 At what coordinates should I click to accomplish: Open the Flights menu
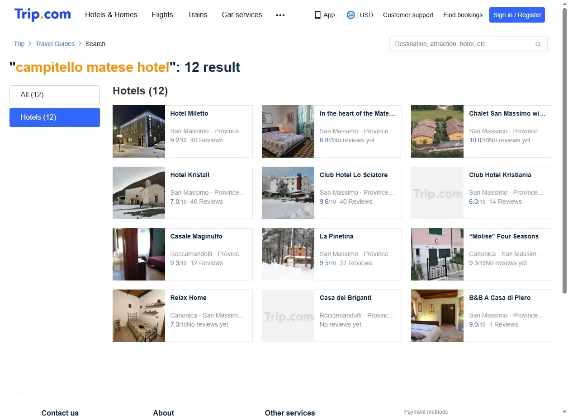click(162, 14)
